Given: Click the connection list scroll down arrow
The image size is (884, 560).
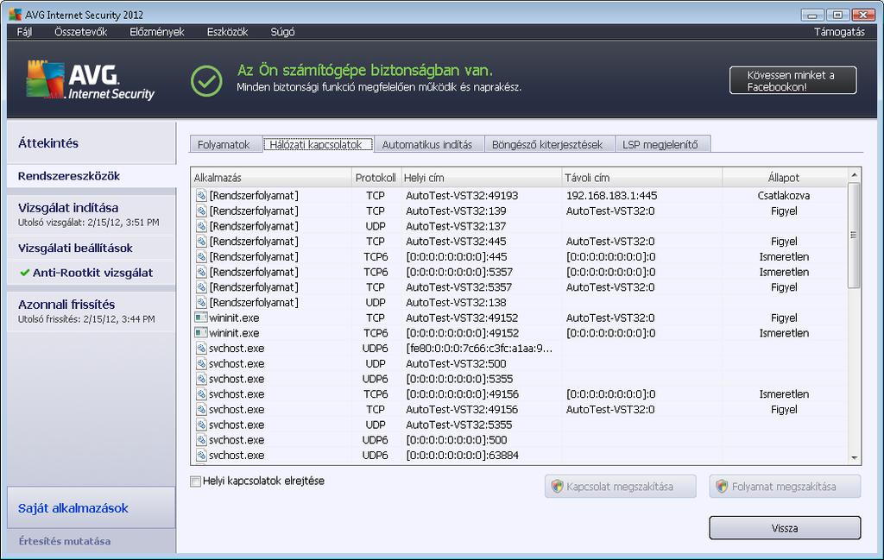Looking at the screenshot, I should pos(854,458).
